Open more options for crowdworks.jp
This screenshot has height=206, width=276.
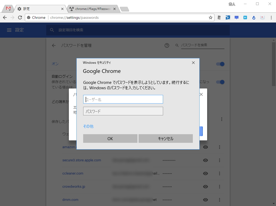(x=220, y=187)
